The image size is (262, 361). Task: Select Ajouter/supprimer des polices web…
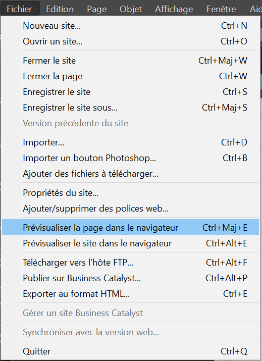pyautogui.click(x=131, y=209)
